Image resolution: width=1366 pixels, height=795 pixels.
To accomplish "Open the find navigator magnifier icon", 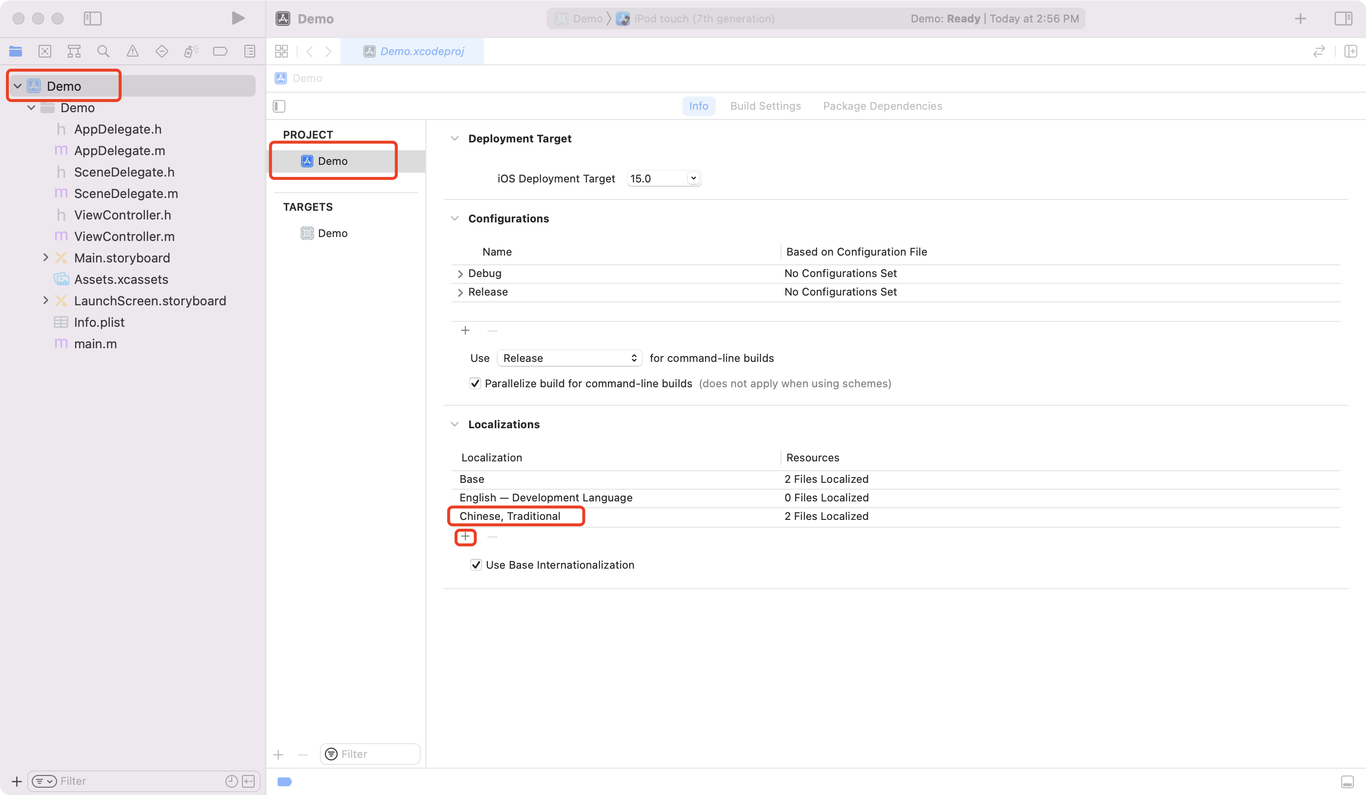I will coord(103,52).
